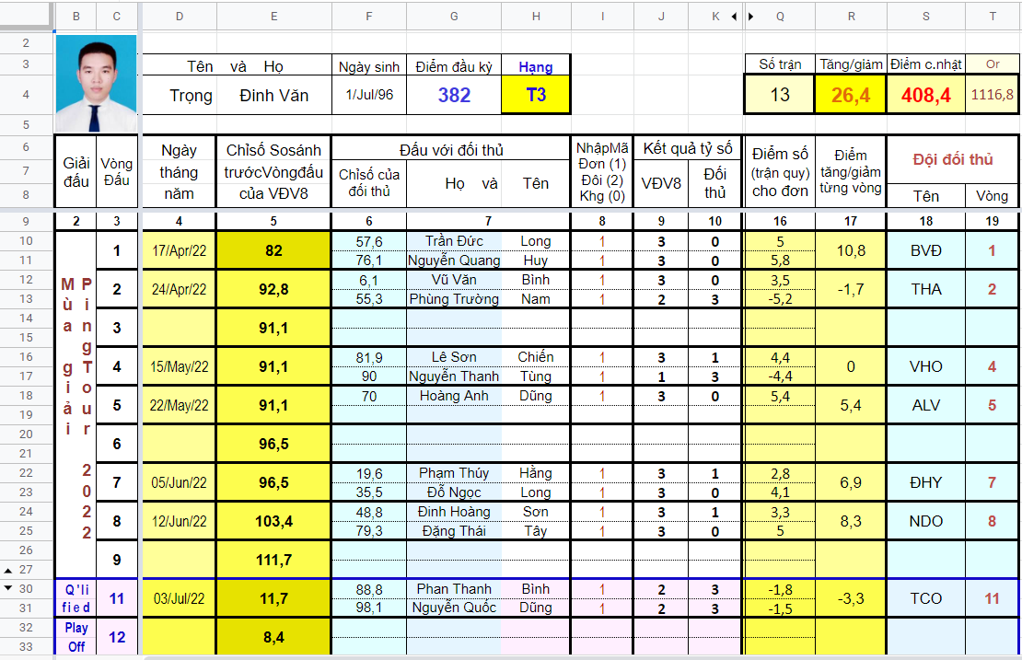Image resolution: width=1022 pixels, height=660 pixels.
Task: Unhide rows using down arrow at row 30
Action: (7, 587)
